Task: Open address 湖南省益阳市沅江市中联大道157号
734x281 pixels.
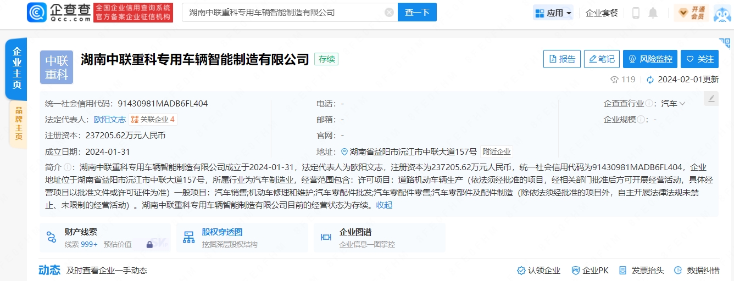Action: click(414, 152)
